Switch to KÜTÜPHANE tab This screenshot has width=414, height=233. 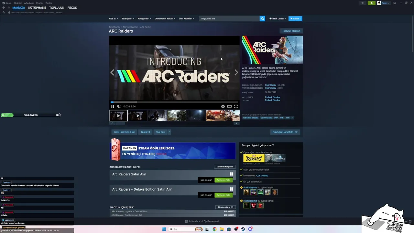[x=37, y=8]
